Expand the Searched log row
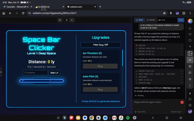Screen dimensions: 194x121 [x=159, y=77]
